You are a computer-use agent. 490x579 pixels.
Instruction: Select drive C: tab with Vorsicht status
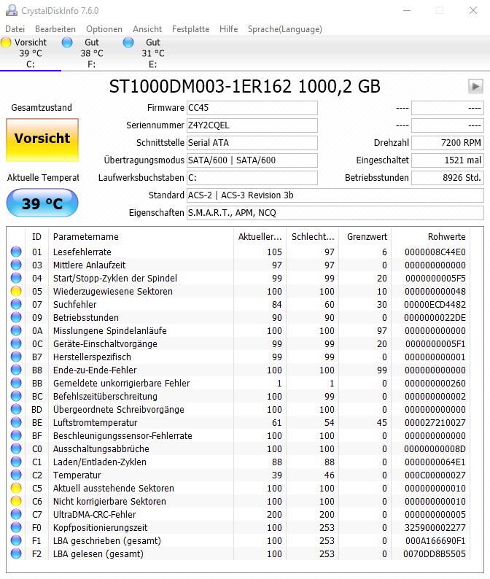tap(31, 53)
